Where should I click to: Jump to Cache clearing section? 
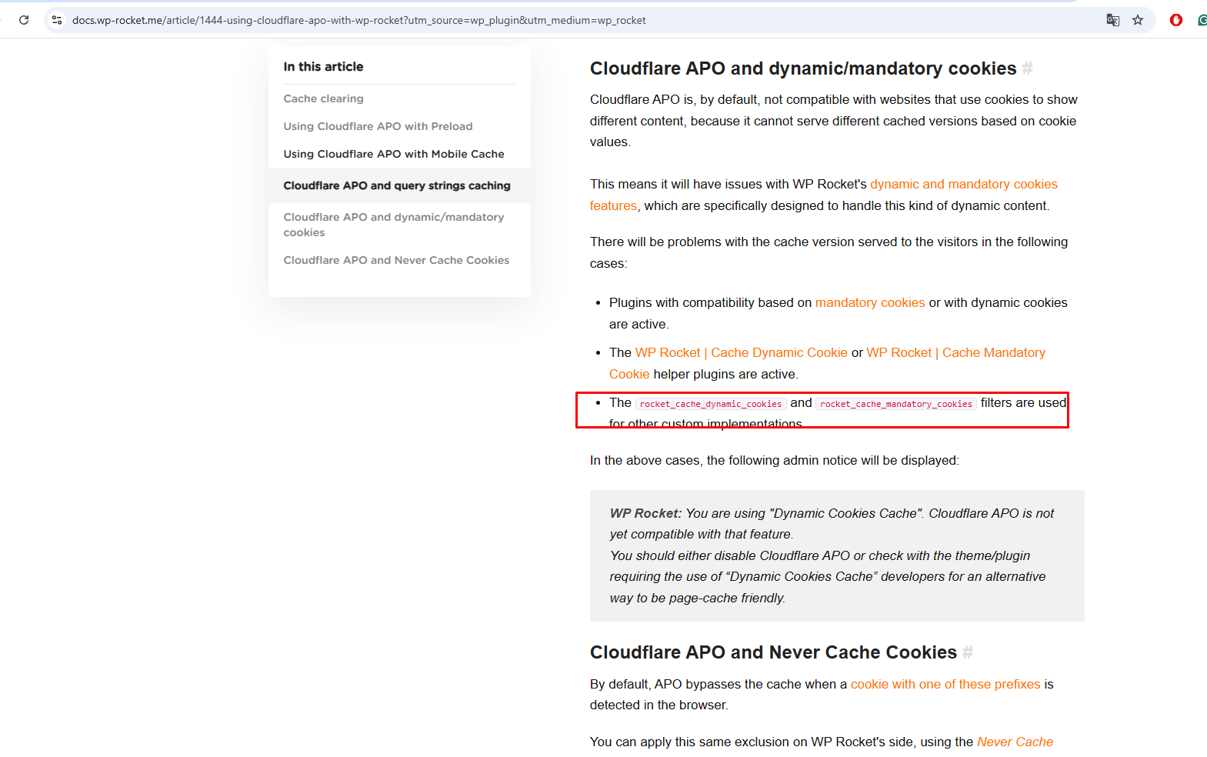pos(323,98)
